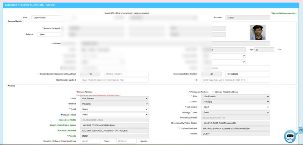Expand the Sub-District dropdown
This screenshot has height=145, width=303.
click(236, 107)
